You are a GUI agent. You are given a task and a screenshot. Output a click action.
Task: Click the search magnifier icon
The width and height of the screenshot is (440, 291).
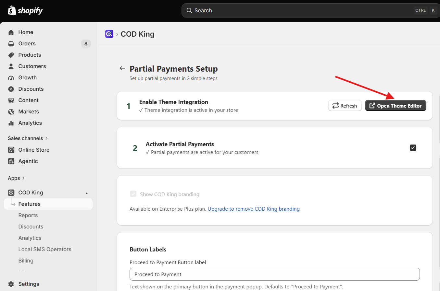coord(189,10)
